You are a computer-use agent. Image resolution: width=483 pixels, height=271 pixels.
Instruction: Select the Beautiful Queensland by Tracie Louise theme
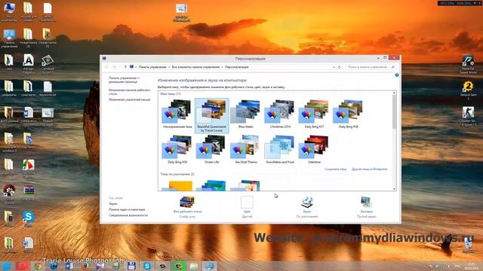tap(211, 115)
